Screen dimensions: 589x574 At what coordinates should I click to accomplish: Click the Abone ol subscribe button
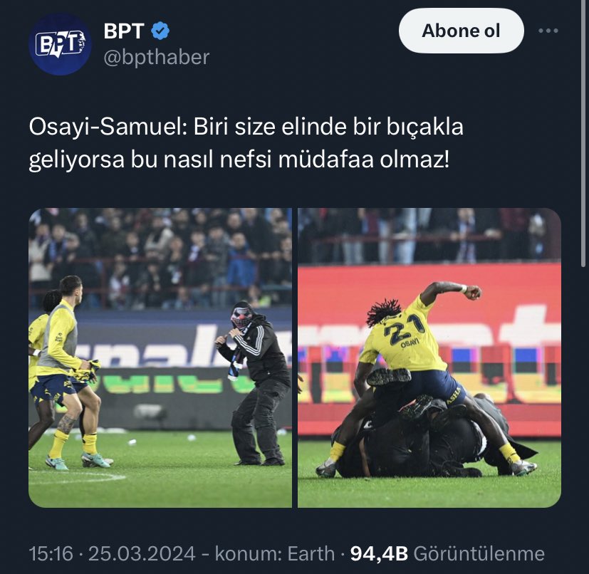[x=461, y=31]
